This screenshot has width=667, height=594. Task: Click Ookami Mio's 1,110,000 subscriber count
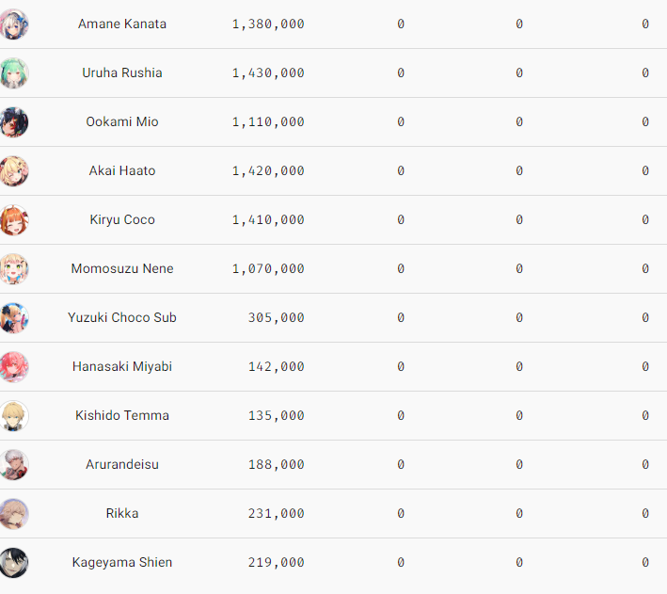pyautogui.click(x=268, y=122)
